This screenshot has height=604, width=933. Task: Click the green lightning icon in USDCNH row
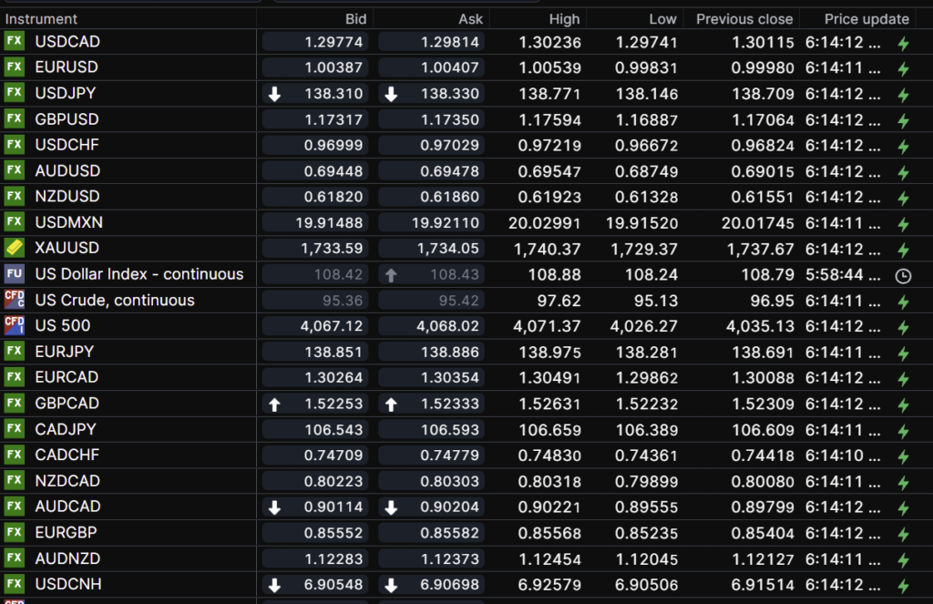(903, 586)
